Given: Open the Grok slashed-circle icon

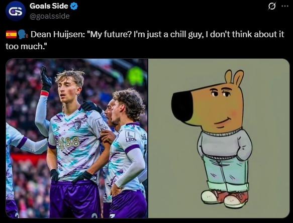Looking at the screenshot, I should pos(272,7).
